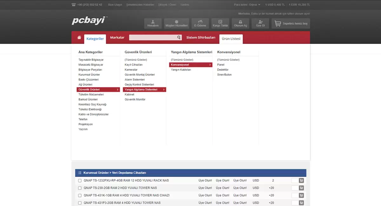Click the Yardım link

185,5
